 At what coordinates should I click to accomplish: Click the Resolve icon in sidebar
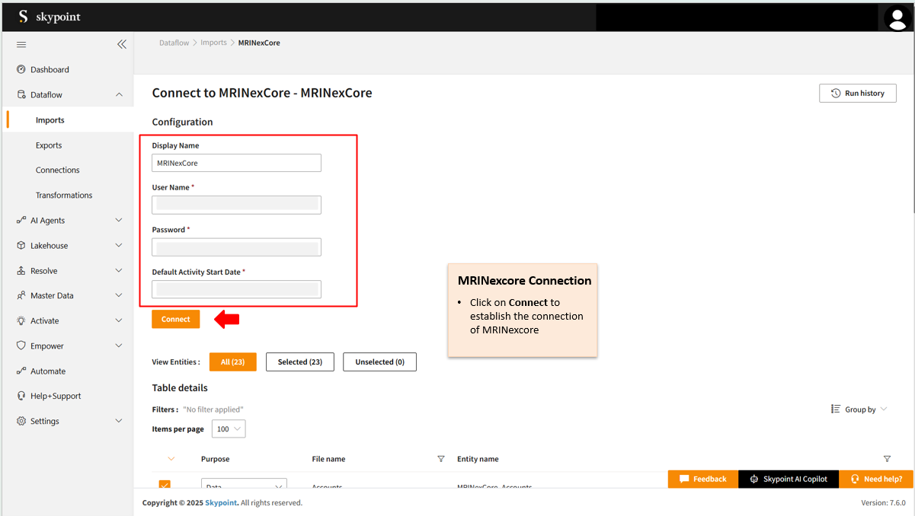click(x=21, y=271)
